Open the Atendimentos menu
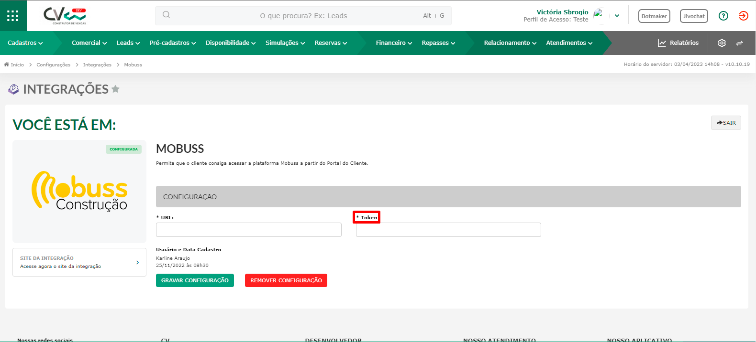The height and width of the screenshot is (342, 756). pos(569,43)
